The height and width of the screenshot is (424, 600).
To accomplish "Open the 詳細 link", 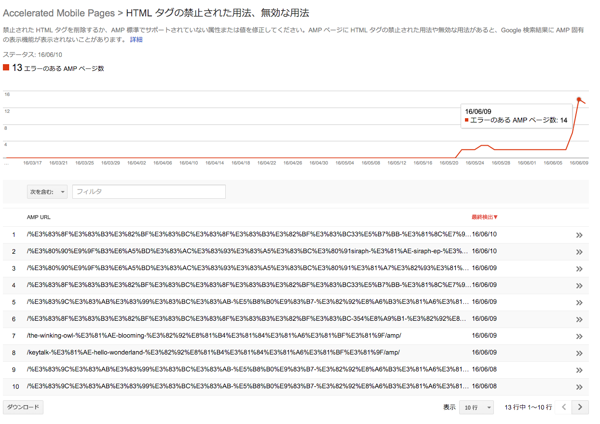I will (x=136, y=40).
